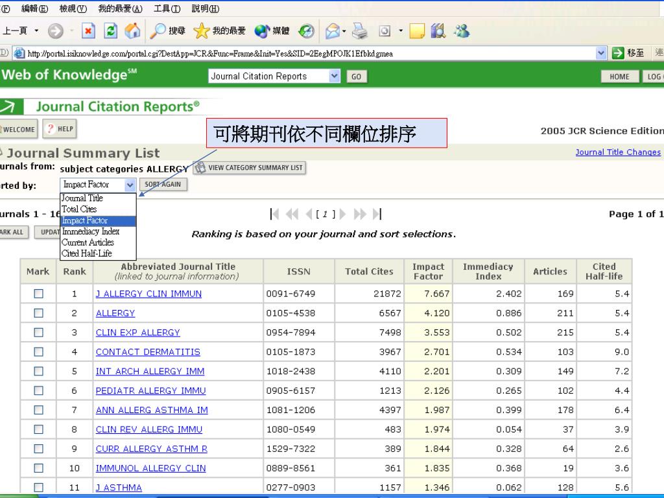Viewport: 664px width, 498px height.
Task: Mark checkbox for CLIN EXP ALLERGY
Action: coord(38,333)
